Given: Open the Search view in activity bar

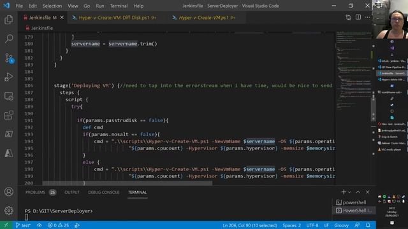Looking at the screenshot, I should (x=8, y=39).
